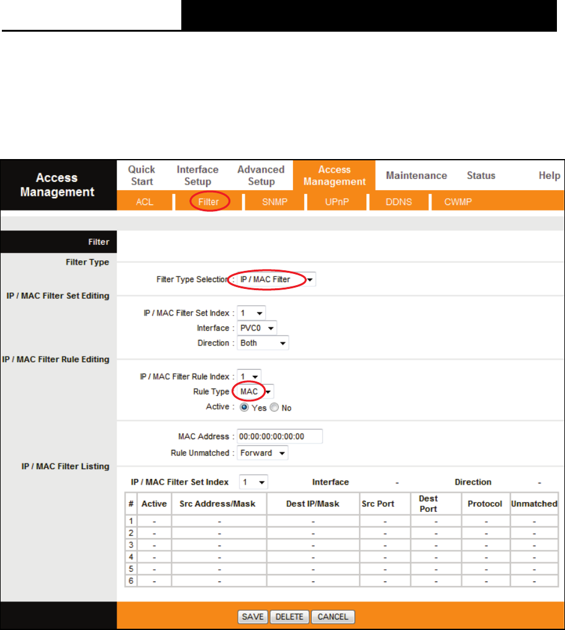Click the Protocol column header
Screen dimensions: 565x630
pos(485,504)
